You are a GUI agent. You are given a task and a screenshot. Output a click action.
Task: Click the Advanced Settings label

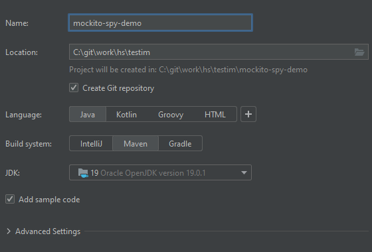48,231
